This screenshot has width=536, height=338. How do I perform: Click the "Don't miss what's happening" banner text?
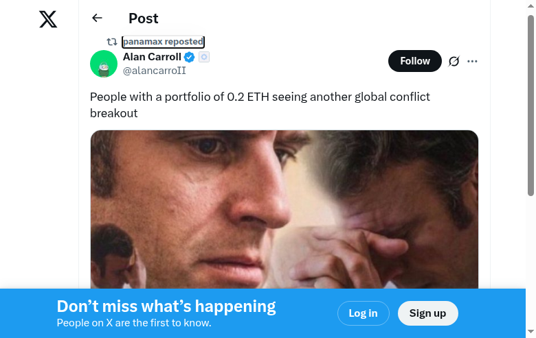pyautogui.click(x=166, y=306)
